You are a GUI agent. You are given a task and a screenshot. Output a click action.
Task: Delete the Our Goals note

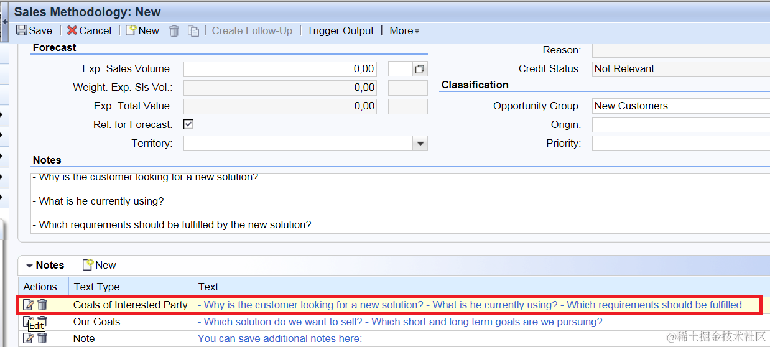coord(42,322)
